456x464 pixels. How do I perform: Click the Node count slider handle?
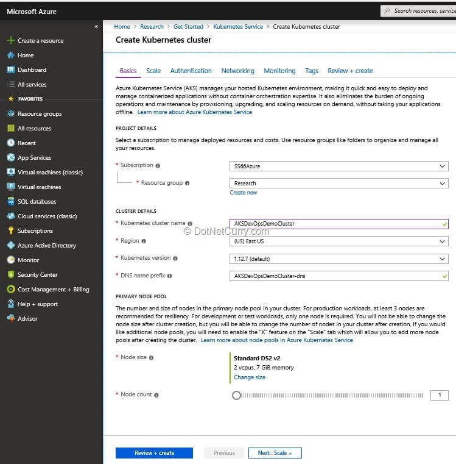236,395
